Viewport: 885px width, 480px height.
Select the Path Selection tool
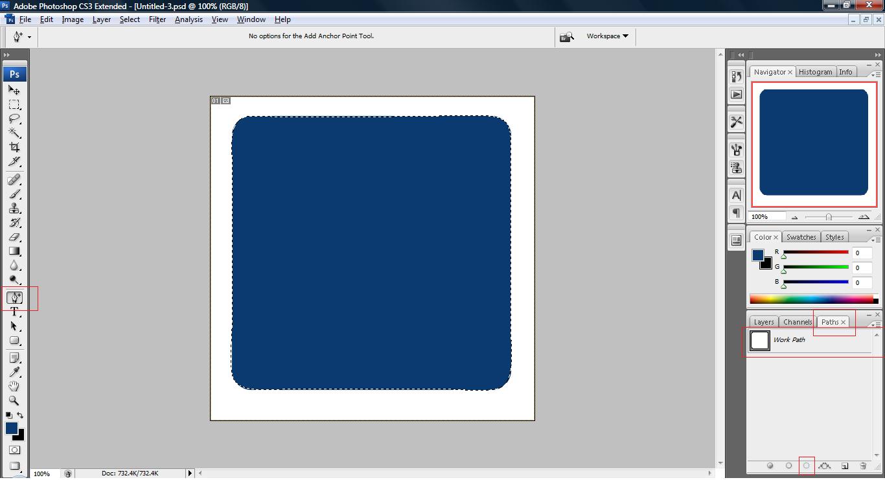pyautogui.click(x=14, y=326)
